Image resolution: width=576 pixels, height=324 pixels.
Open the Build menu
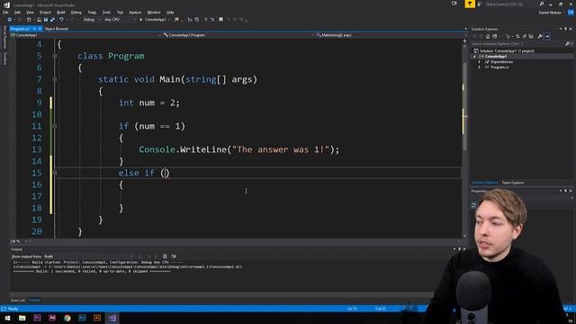pyautogui.click(x=60, y=13)
